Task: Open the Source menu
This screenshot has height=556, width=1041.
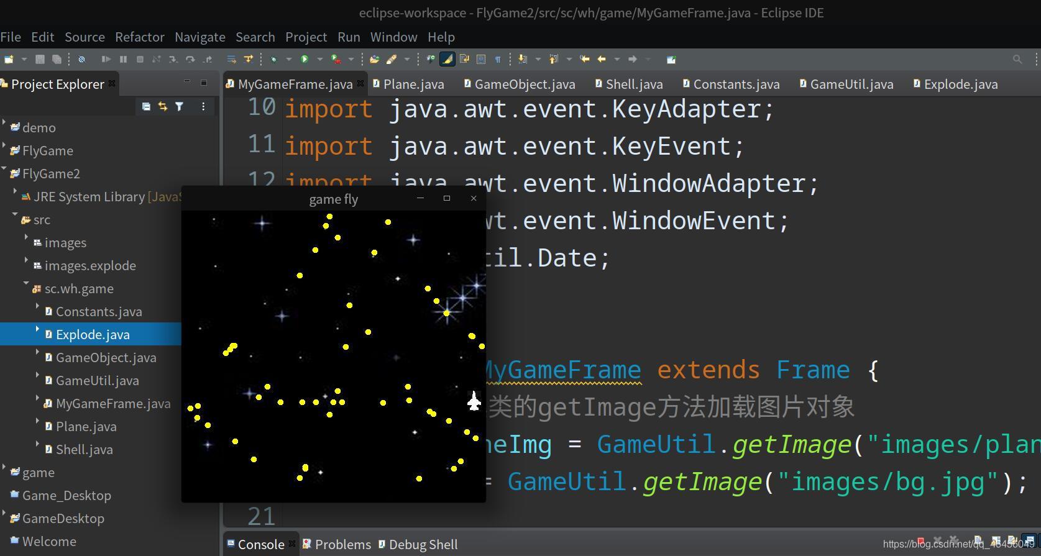Action: [85, 37]
